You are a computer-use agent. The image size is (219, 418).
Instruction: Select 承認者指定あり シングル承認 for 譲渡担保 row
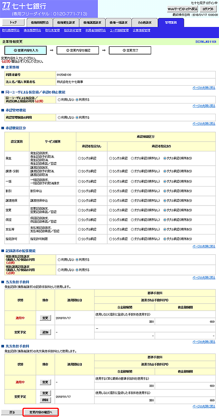pos(111,201)
